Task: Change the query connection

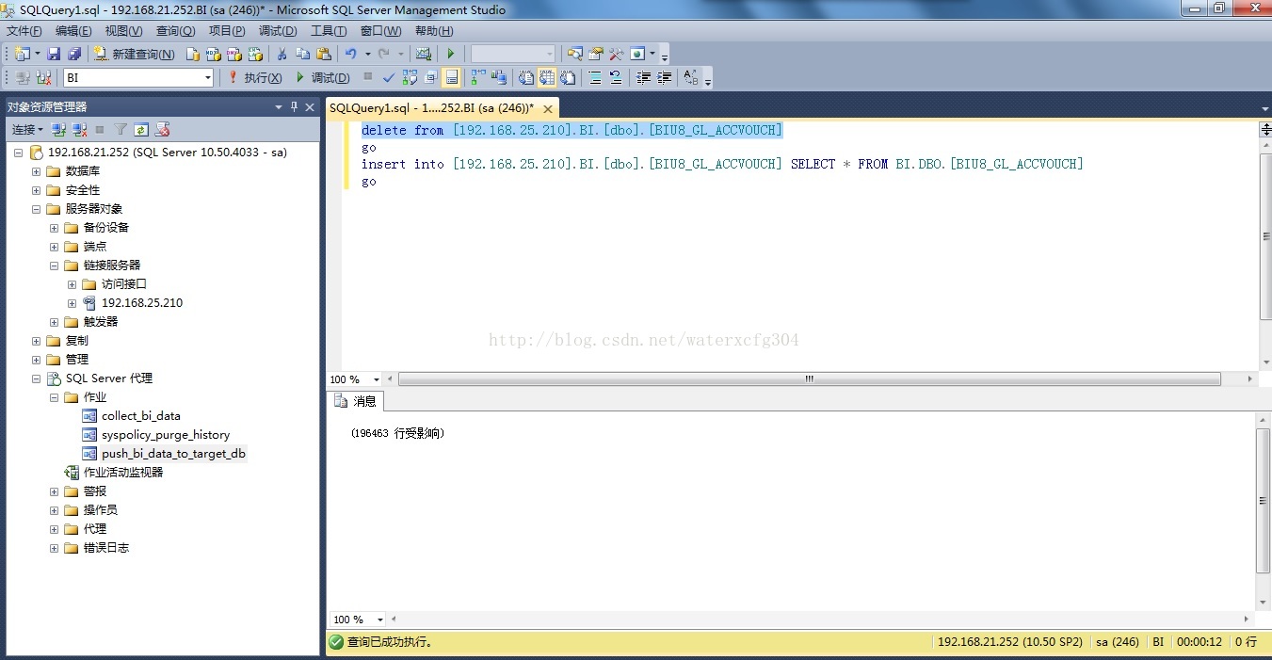Action: point(43,77)
